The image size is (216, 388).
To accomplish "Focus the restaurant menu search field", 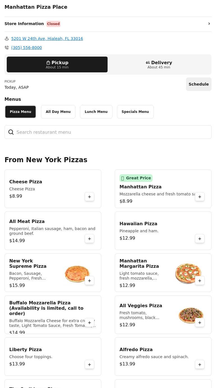I will [112, 132].
